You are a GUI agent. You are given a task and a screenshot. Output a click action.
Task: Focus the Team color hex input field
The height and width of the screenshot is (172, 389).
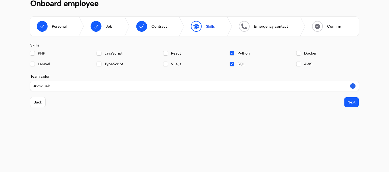pos(194,86)
